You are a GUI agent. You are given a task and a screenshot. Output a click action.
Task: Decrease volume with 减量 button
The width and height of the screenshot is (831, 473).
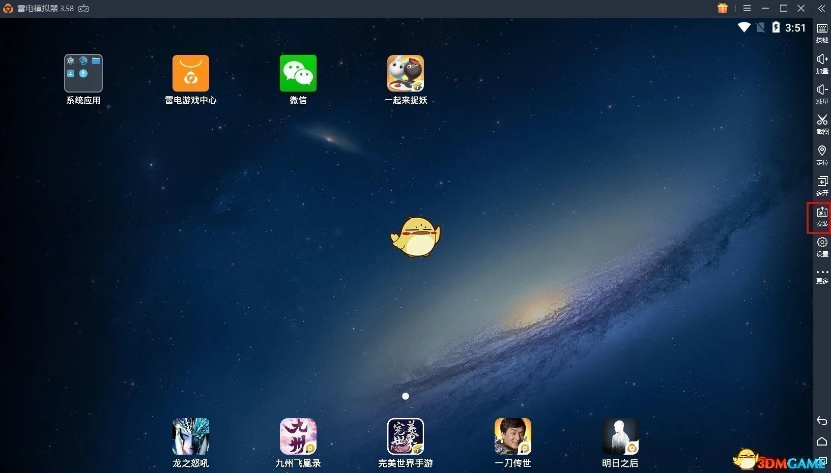pos(822,94)
